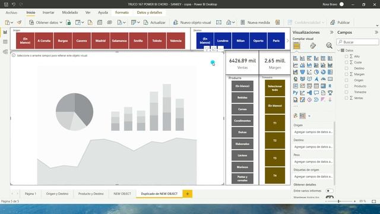The height and width of the screenshot is (214, 380).
Task: Open the Archivo menu
Action: (x=11, y=12)
